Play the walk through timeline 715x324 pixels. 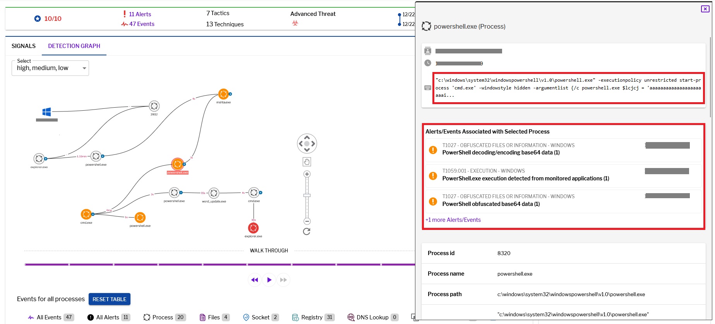click(x=269, y=280)
